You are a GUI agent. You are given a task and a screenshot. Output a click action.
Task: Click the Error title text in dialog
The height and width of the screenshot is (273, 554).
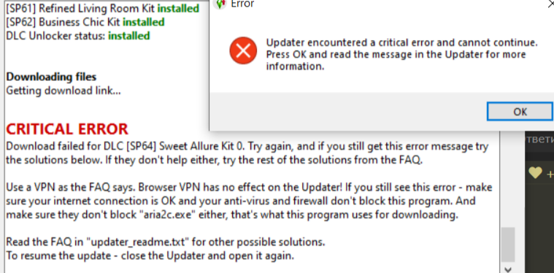(242, 4)
